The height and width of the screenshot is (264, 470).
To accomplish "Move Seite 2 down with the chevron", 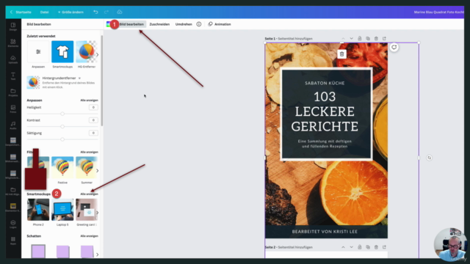I will pos(351,247).
